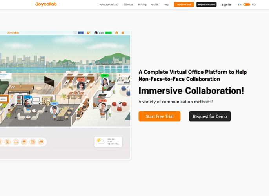Click the blue segment of the preview toggle

[81, 33]
